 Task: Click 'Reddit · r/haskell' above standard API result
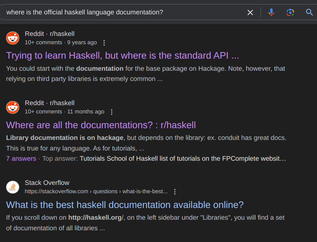(x=50, y=34)
